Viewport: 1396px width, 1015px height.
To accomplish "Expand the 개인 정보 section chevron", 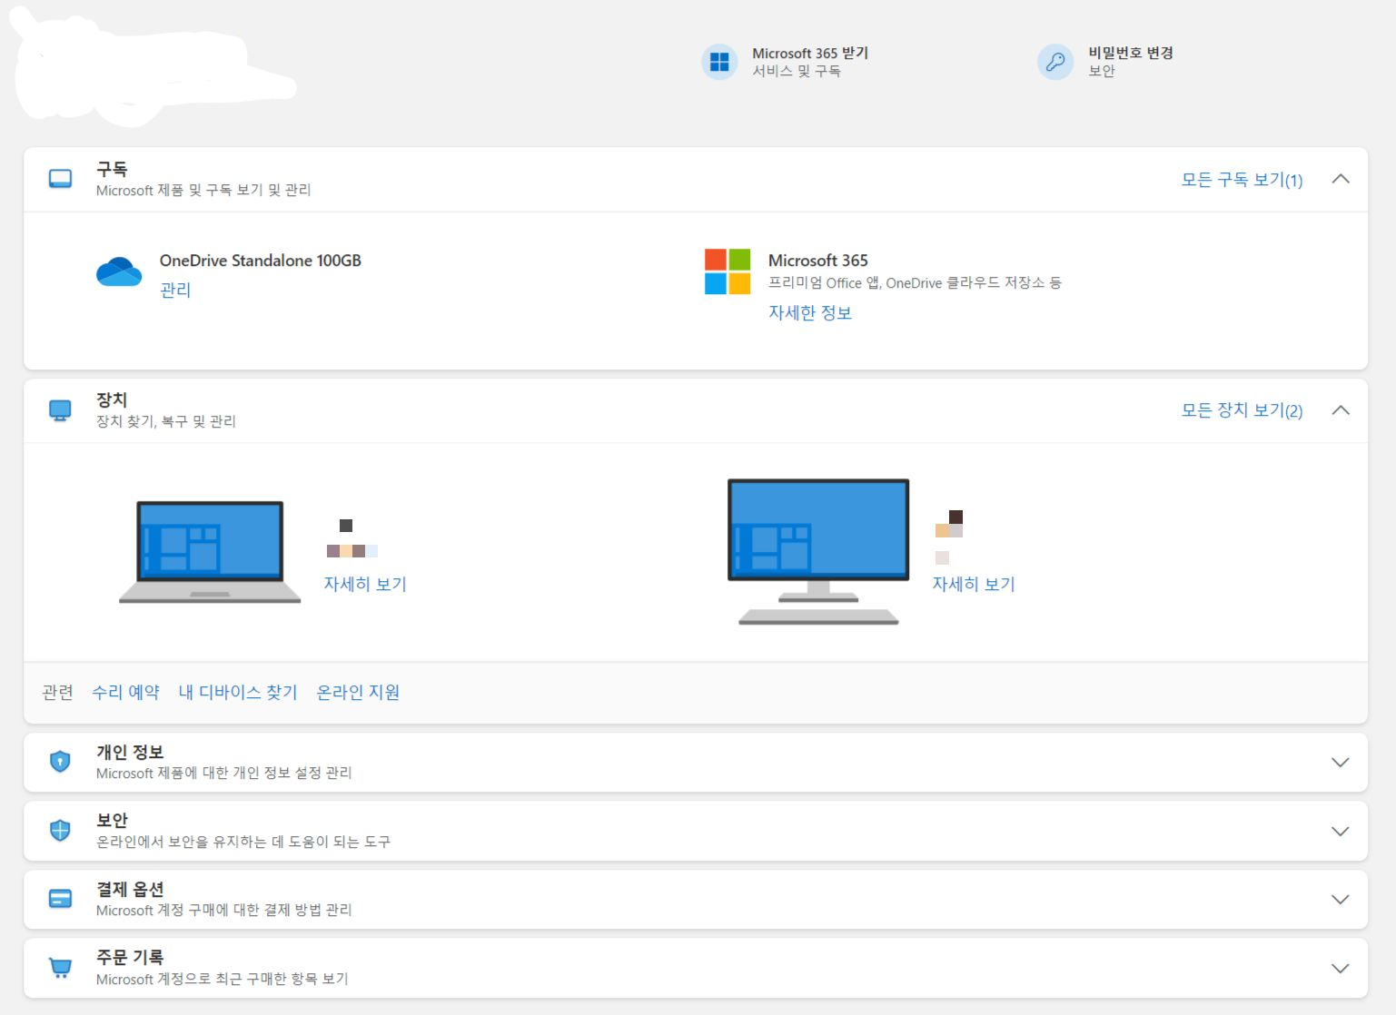I will (x=1340, y=763).
